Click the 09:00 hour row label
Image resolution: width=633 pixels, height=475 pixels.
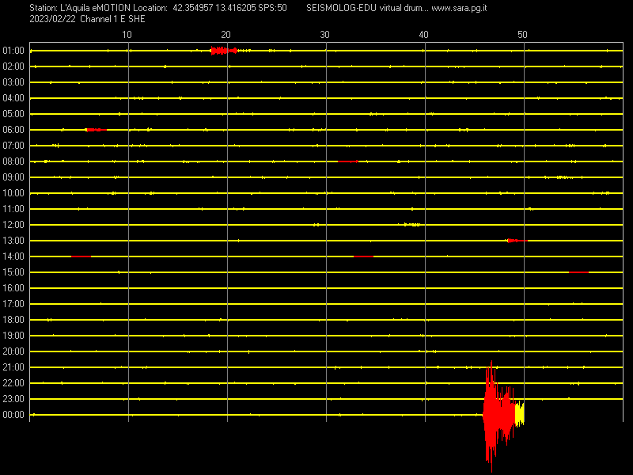point(13,177)
